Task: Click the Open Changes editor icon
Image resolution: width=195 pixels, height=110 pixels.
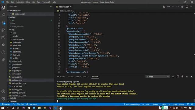Action: point(164,7)
